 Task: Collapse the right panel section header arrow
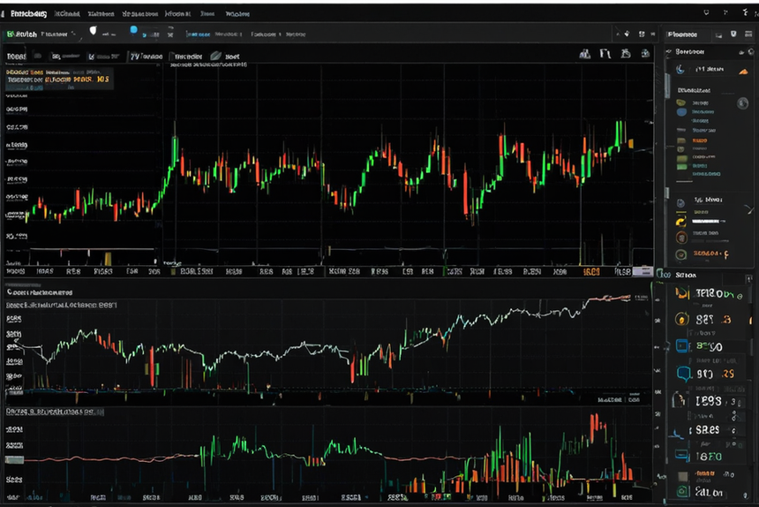coord(668,51)
